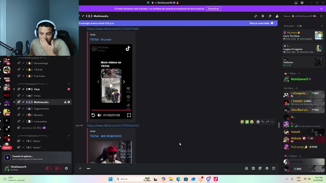Open the Inbox icon in title bar
This screenshot has width=326, height=183.
click(296, 3)
